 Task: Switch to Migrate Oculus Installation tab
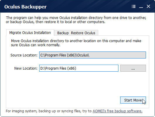click(x=30, y=33)
